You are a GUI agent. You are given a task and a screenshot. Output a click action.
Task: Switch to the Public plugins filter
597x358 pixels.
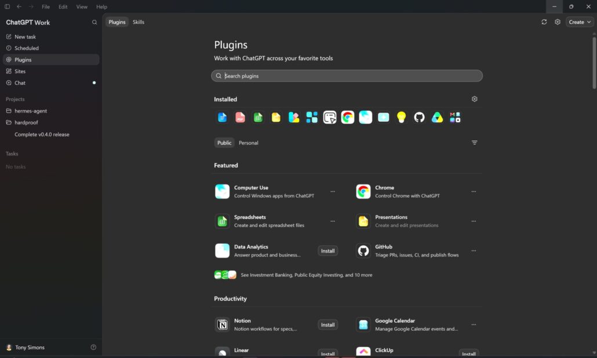coord(224,143)
